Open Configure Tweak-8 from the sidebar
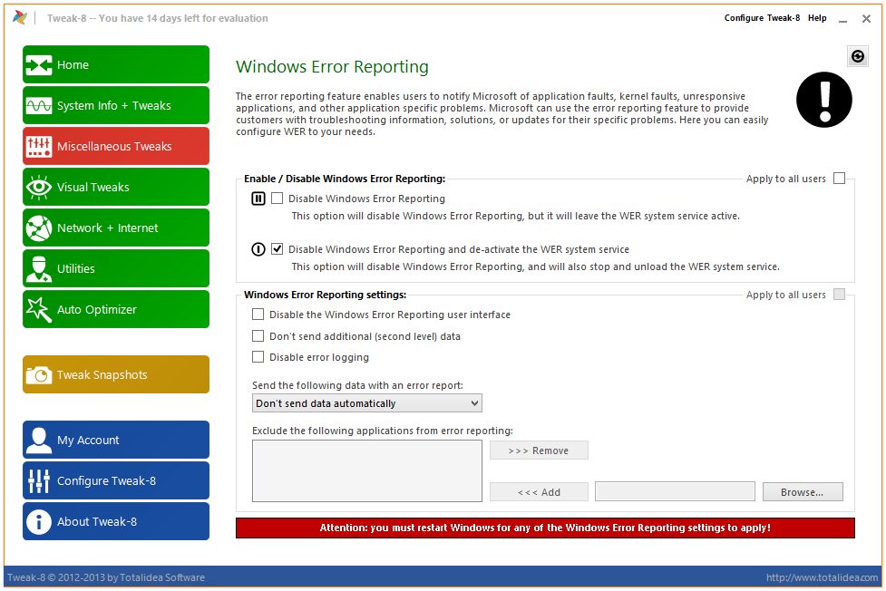The width and height of the screenshot is (886, 591). 116,480
